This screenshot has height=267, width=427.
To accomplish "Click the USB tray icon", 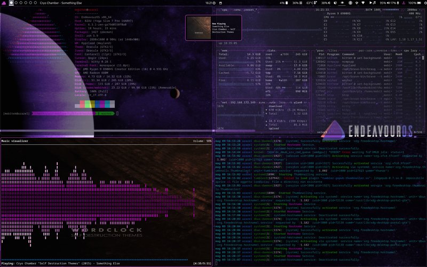I will [357, 3].
